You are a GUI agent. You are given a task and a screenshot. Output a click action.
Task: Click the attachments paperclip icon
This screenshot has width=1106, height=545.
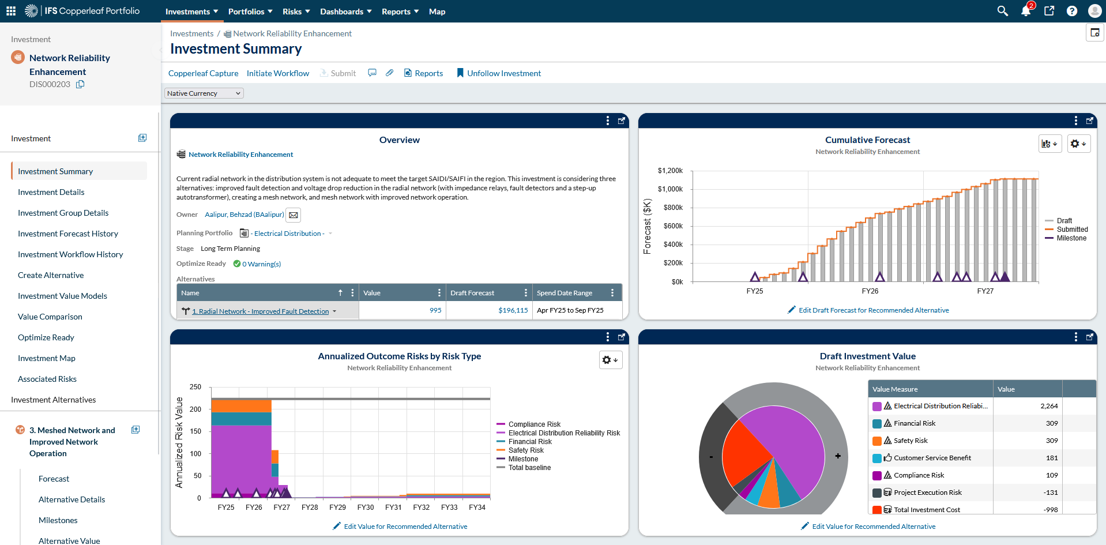390,73
